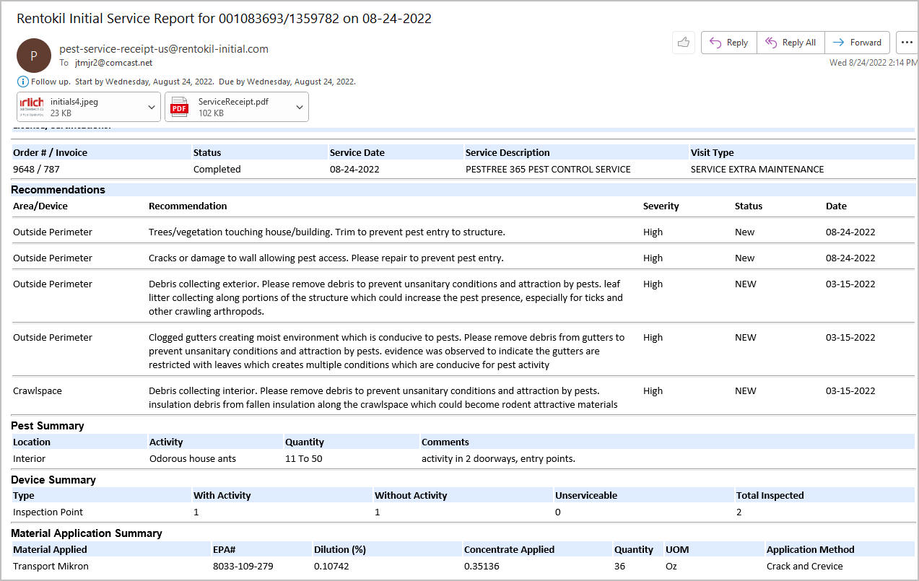Click the follow-up due date message
919x581 pixels.
(x=193, y=82)
